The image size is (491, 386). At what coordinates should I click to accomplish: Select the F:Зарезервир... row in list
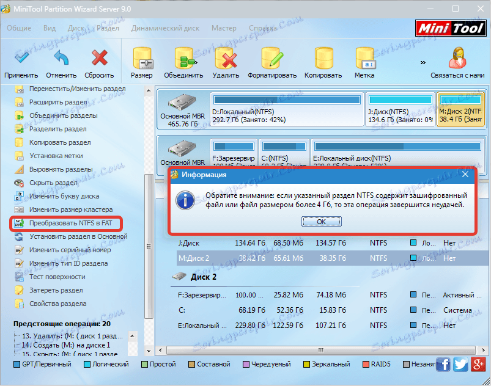tap(333, 295)
